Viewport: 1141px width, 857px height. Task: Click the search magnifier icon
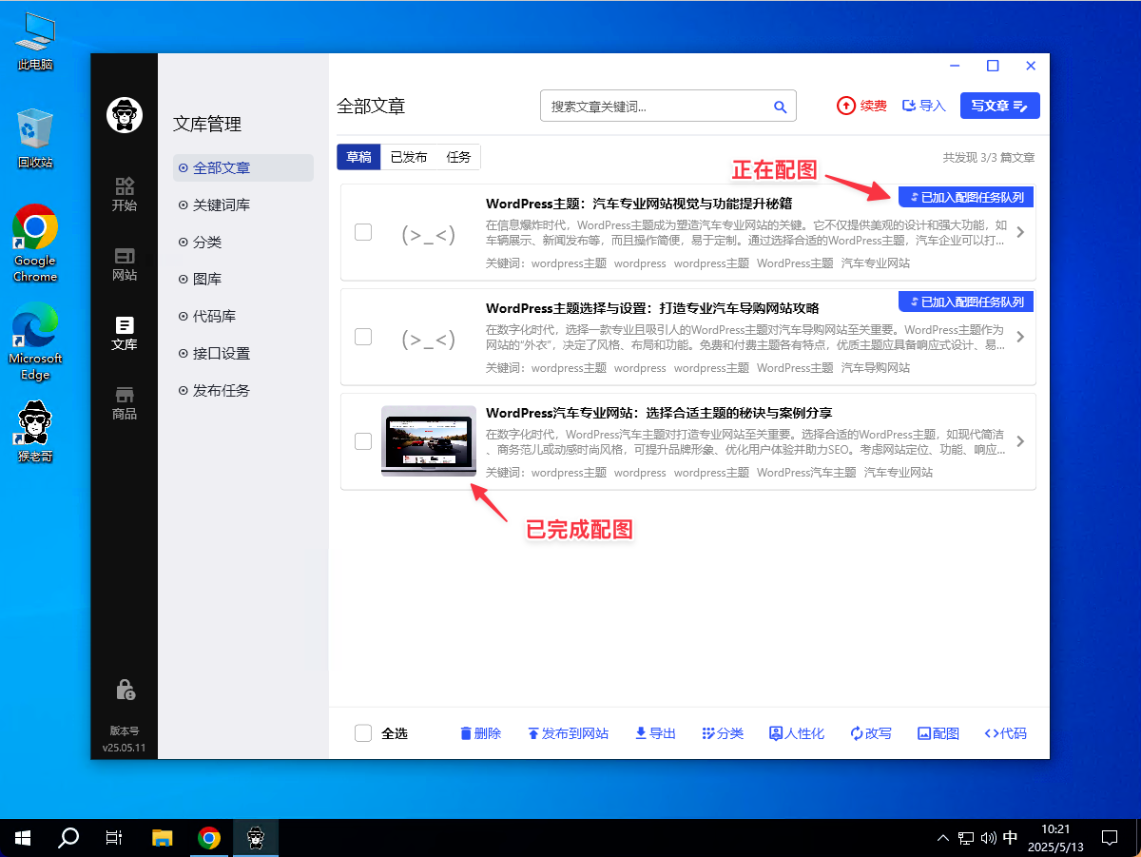780,107
